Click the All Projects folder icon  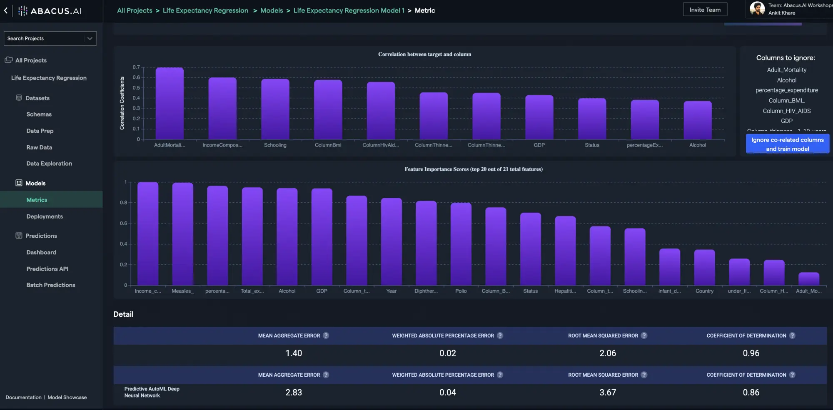pyautogui.click(x=8, y=60)
